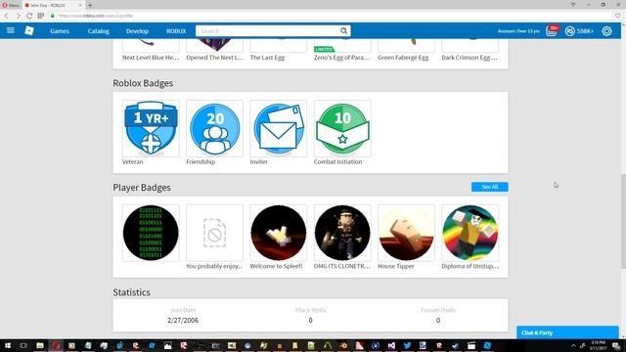Click the Roblox logo home icon
The width and height of the screenshot is (626, 352).
click(x=29, y=30)
